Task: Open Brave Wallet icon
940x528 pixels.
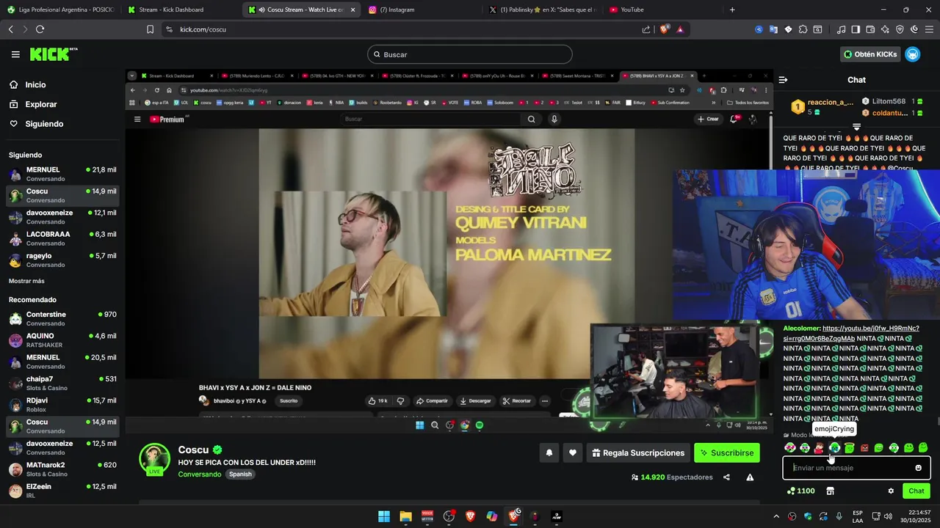Action: pos(870,29)
